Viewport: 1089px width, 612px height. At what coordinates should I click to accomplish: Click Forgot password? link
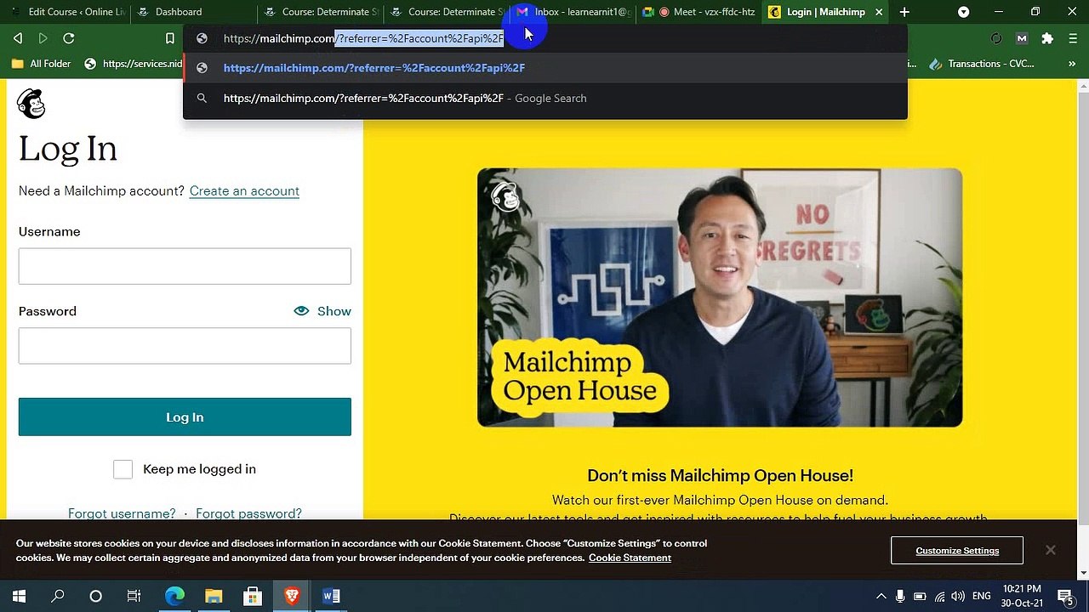[248, 513]
